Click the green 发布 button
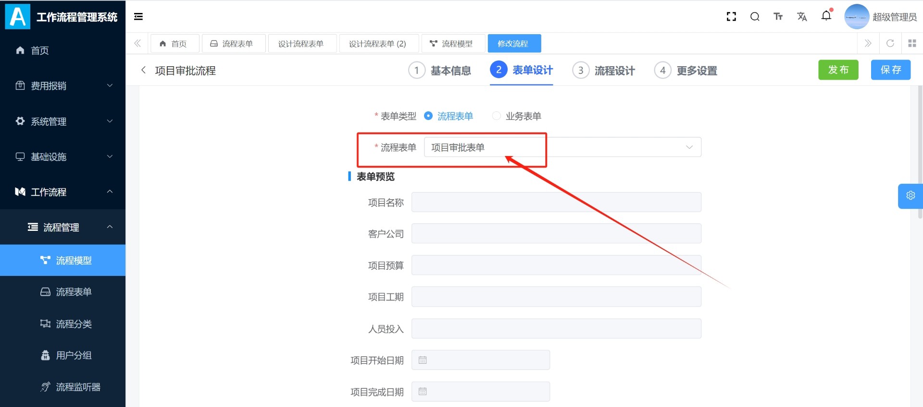The image size is (923, 407). click(838, 70)
